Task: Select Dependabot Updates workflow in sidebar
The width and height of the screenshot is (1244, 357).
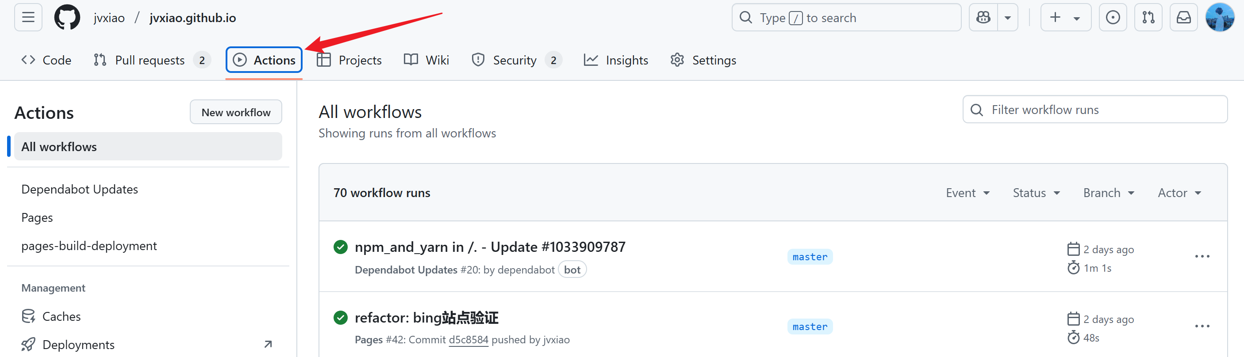Action: [x=80, y=189]
